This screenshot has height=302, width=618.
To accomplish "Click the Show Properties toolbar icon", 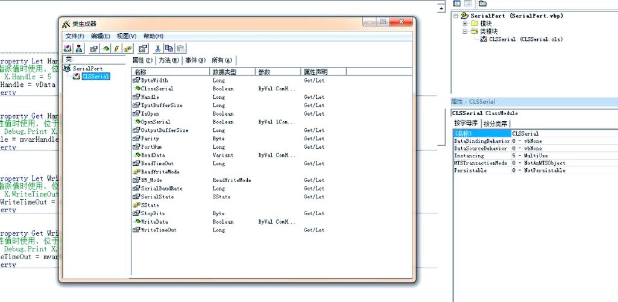I will click(x=143, y=48).
